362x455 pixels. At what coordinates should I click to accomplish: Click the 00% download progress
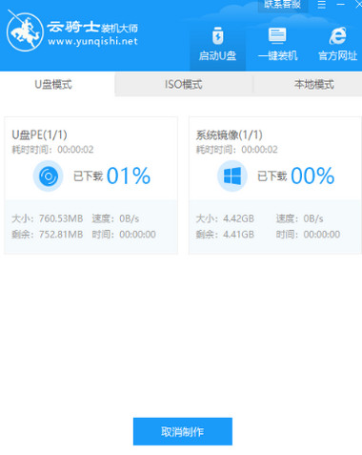coord(312,176)
